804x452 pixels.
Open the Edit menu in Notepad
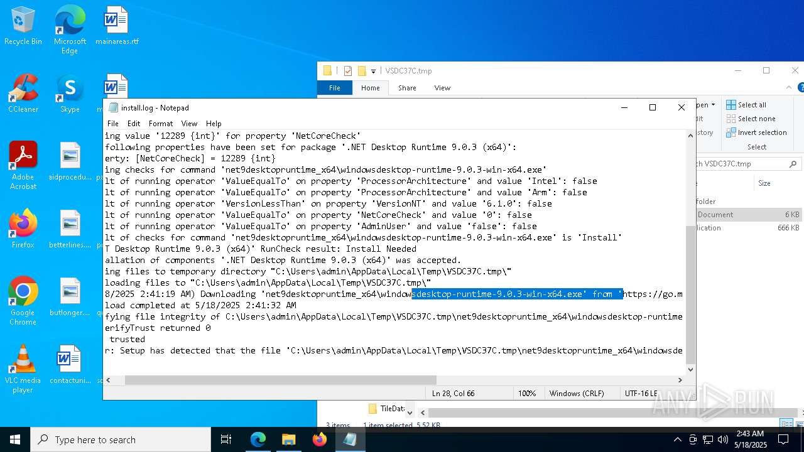[x=134, y=124]
